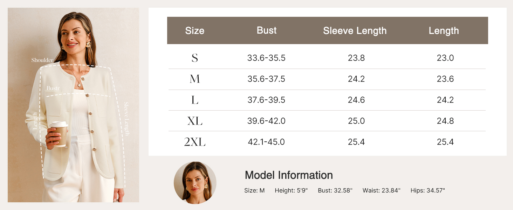Click the Model Information heading
The image size is (513, 210).
pos(289,175)
